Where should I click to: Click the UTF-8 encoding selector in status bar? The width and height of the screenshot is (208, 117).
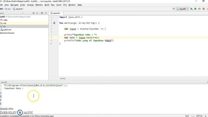point(199,116)
